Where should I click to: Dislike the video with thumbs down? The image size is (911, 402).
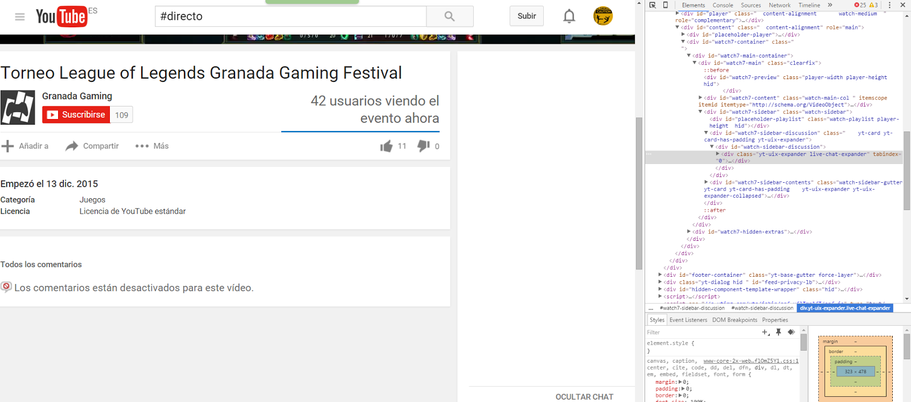tap(423, 146)
